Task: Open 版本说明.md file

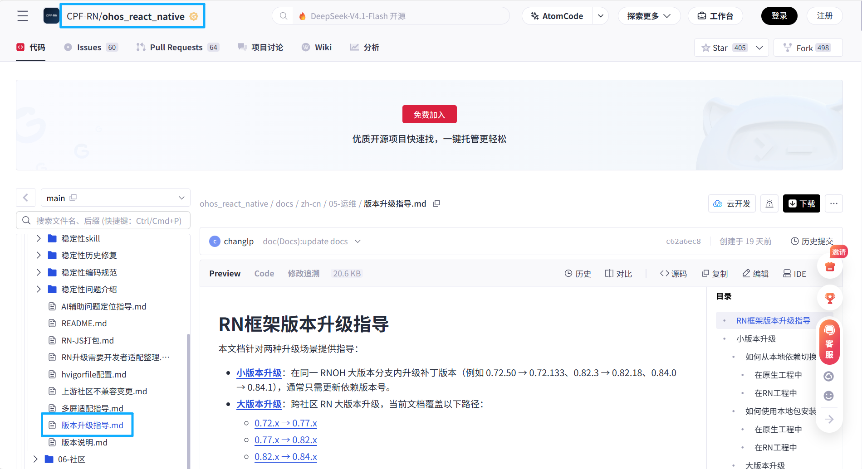Action: pos(84,442)
